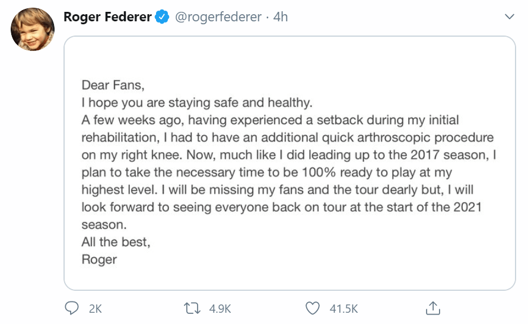This screenshot has height=324, width=528.
Task: Click the 4.9K retweets count
Action: 218,309
